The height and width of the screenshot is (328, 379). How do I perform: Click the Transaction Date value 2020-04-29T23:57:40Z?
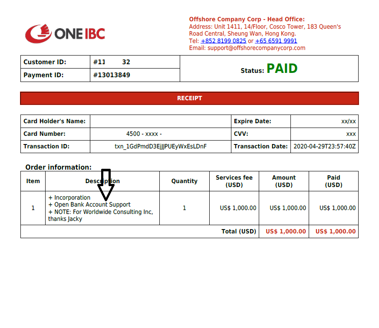(x=324, y=147)
